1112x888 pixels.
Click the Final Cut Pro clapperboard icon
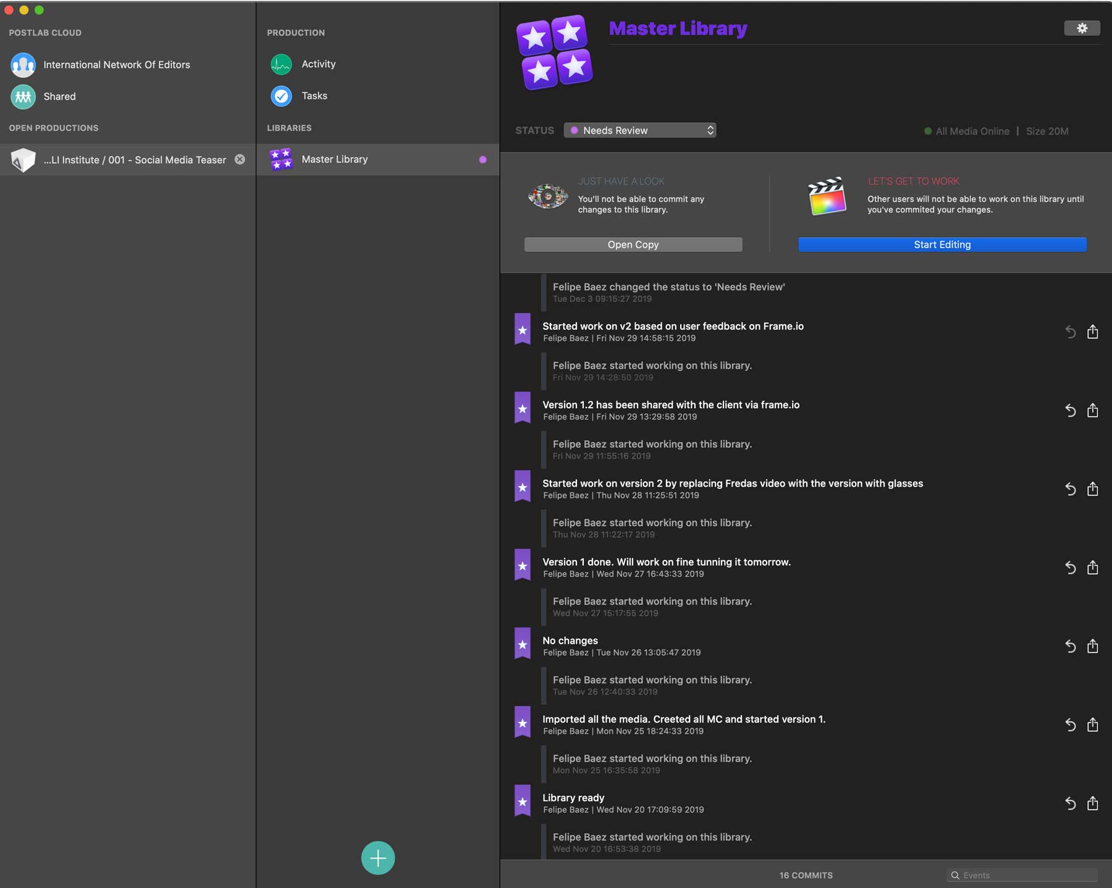point(827,196)
